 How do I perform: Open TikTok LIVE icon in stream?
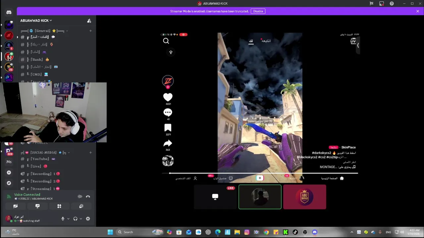click(353, 41)
